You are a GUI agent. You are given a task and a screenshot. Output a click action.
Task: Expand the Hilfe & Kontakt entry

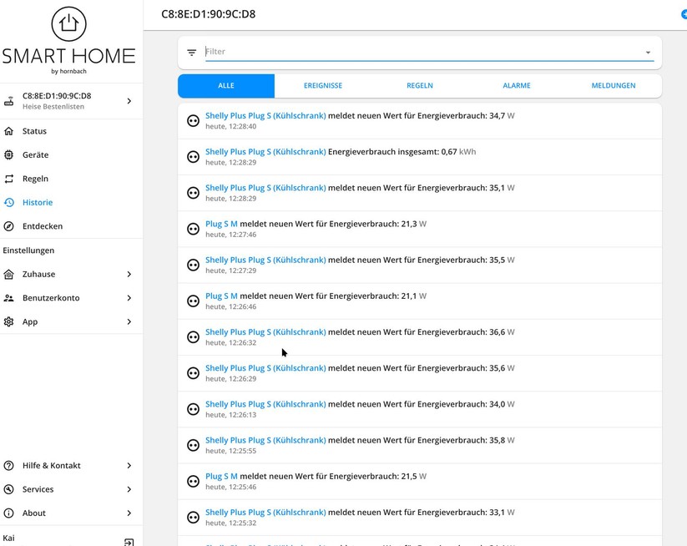click(x=129, y=466)
